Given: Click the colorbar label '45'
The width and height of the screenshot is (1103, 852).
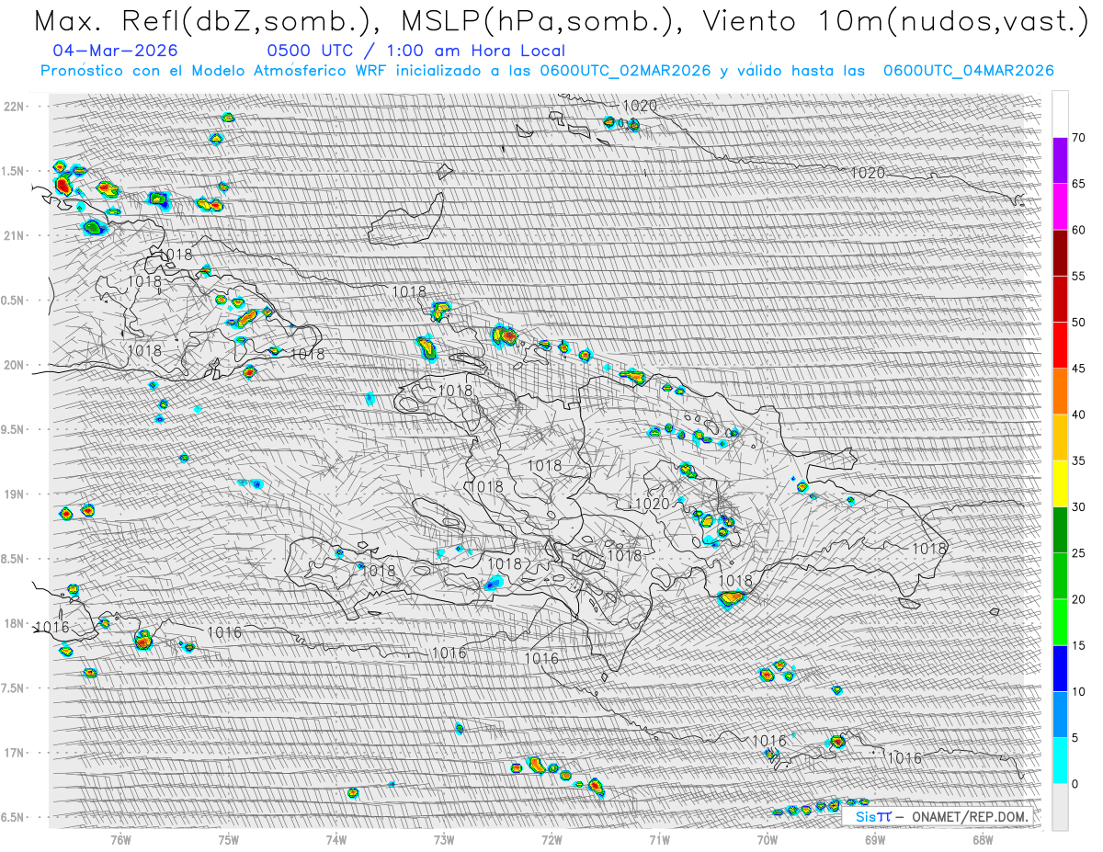Looking at the screenshot, I should [x=1078, y=369].
